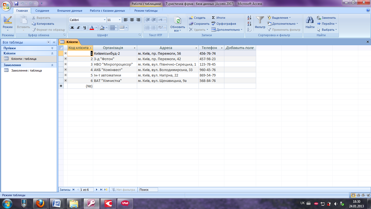This screenshot has height=209, width=371.
Task: Align text left in the Шрифт group
Action: pos(125,20)
